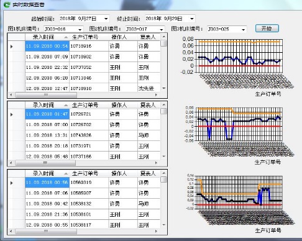Click the green app icon in title bar
This screenshot has height=241, width=302.
[7, 4]
